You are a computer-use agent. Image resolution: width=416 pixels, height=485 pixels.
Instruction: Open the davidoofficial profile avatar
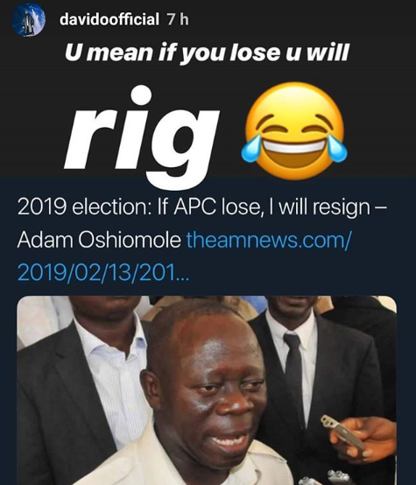point(29,20)
